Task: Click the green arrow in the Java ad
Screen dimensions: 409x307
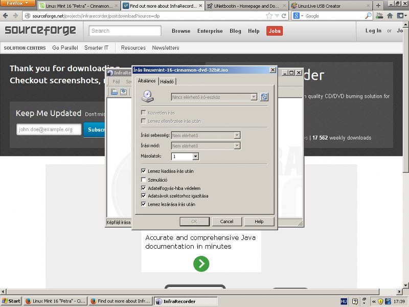Action: pos(201,264)
